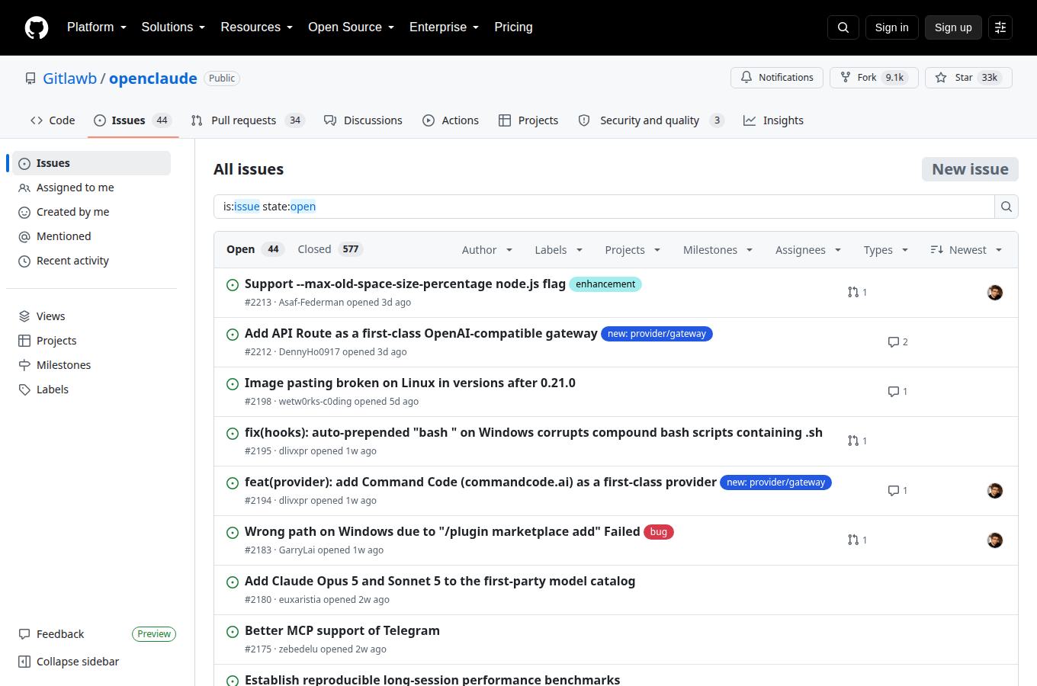Switch to the Actions tab

(x=451, y=120)
